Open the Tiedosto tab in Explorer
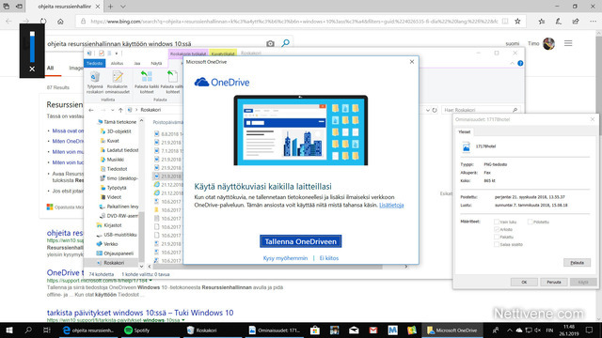Screen dimensions: 602x338 coord(94,63)
